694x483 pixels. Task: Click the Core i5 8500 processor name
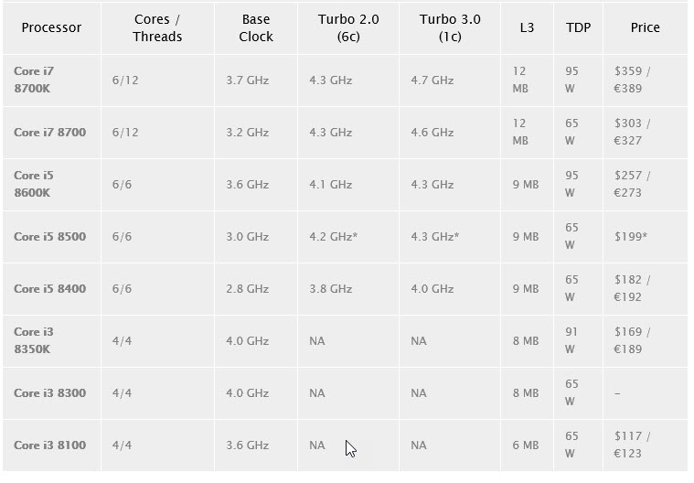tap(49, 236)
